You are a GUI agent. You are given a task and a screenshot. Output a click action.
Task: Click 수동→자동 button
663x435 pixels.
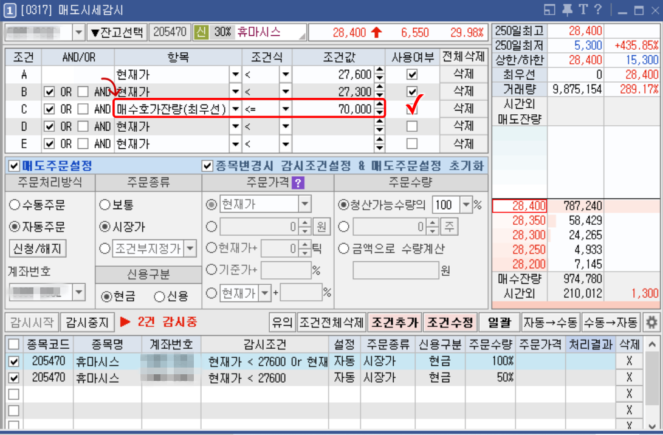pos(611,323)
